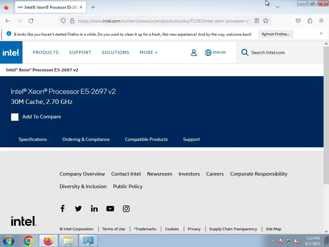Go back with the browser back arrow
The height and width of the screenshot is (247, 329).
click(x=8, y=21)
